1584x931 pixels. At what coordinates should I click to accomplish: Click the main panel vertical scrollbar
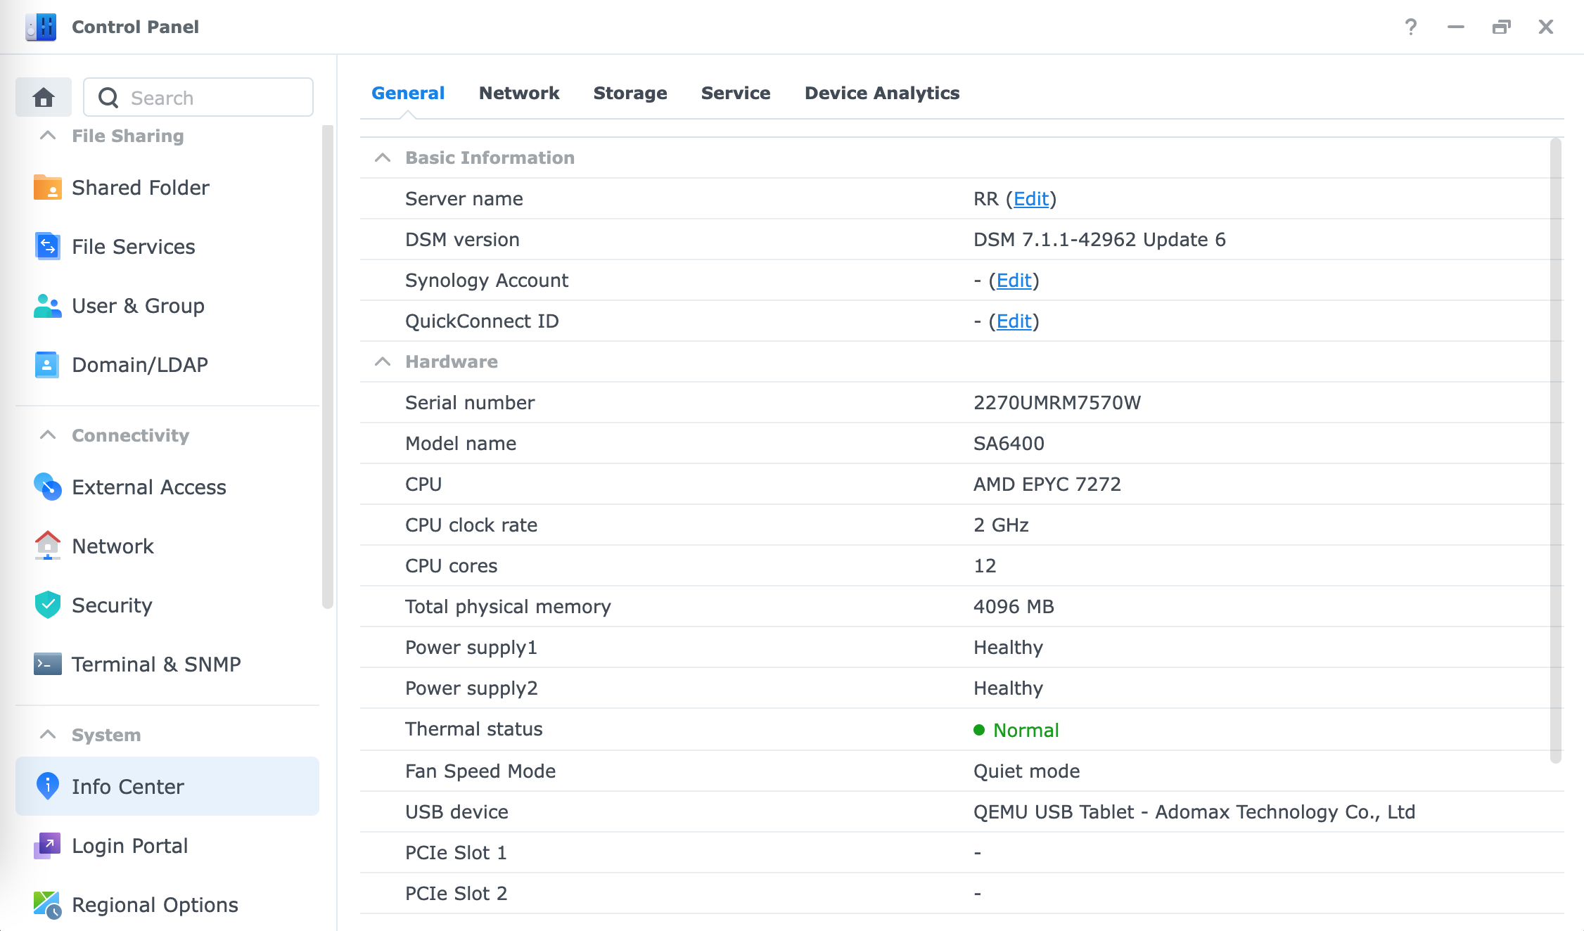1555,451
